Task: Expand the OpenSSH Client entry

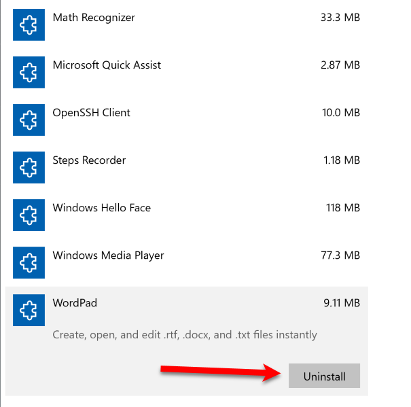Action: [x=91, y=113]
